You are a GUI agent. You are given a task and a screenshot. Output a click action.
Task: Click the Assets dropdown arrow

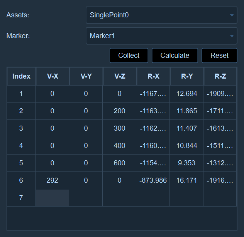click(232, 15)
